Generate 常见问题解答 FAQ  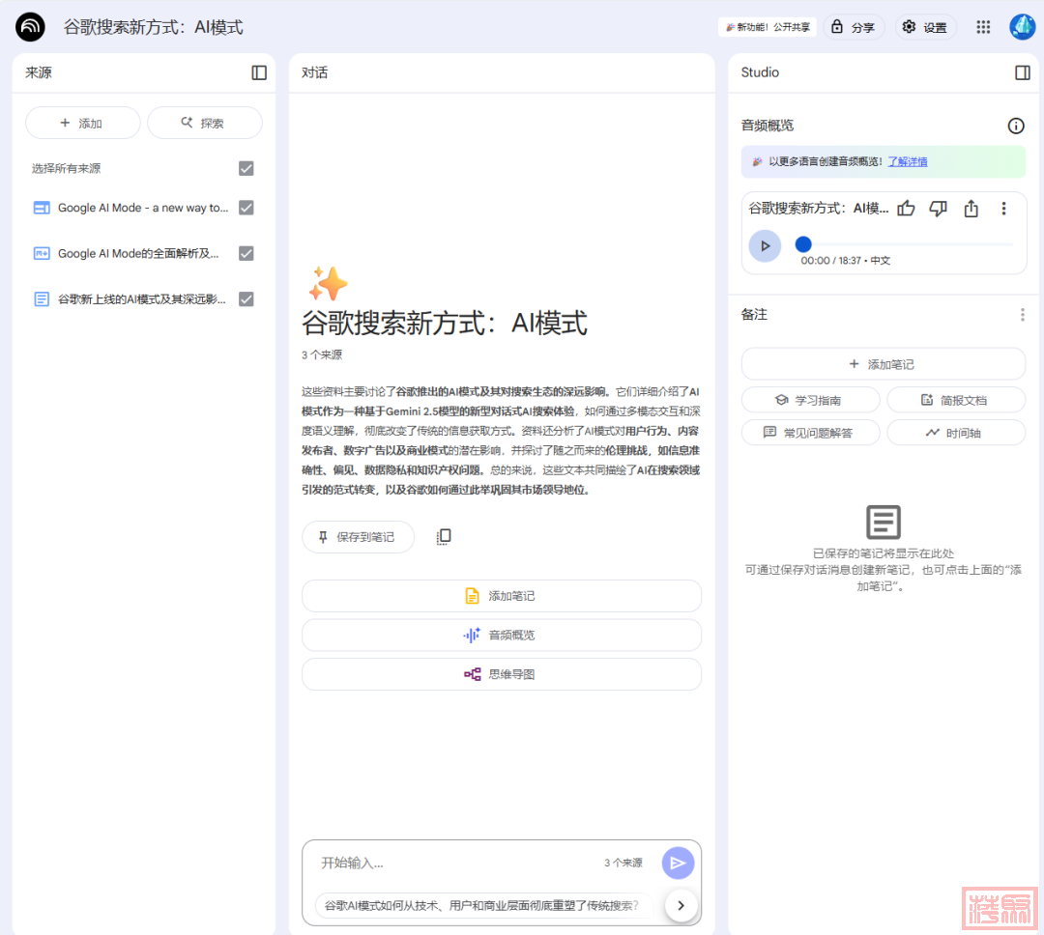coord(810,434)
